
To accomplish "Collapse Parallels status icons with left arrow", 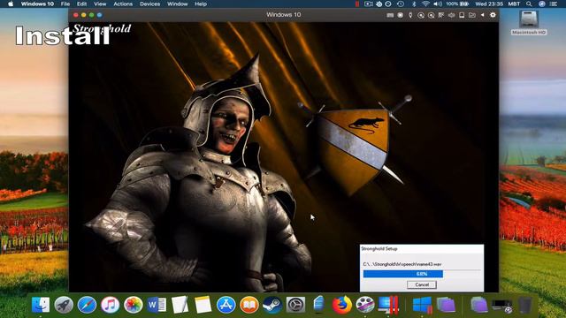I will (483, 15).
